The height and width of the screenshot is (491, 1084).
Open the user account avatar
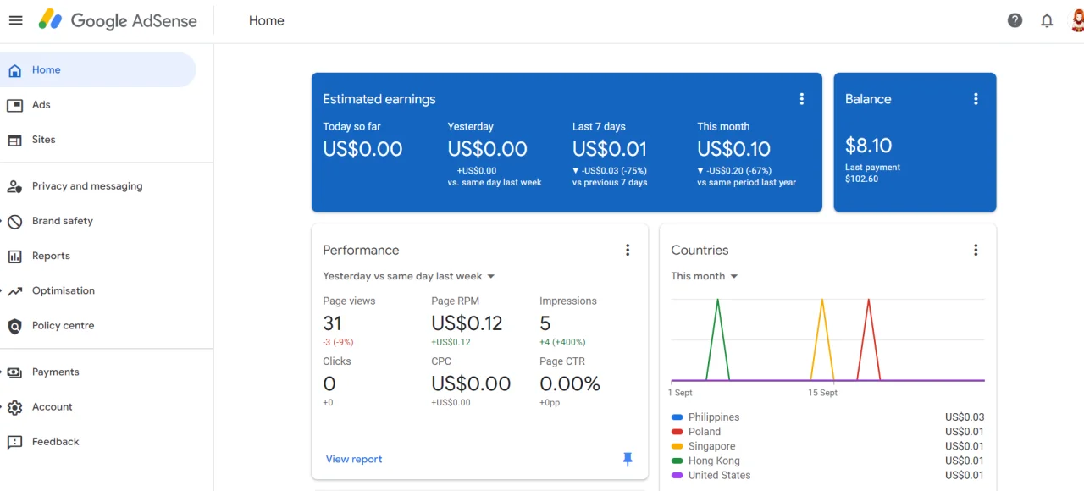(1077, 20)
